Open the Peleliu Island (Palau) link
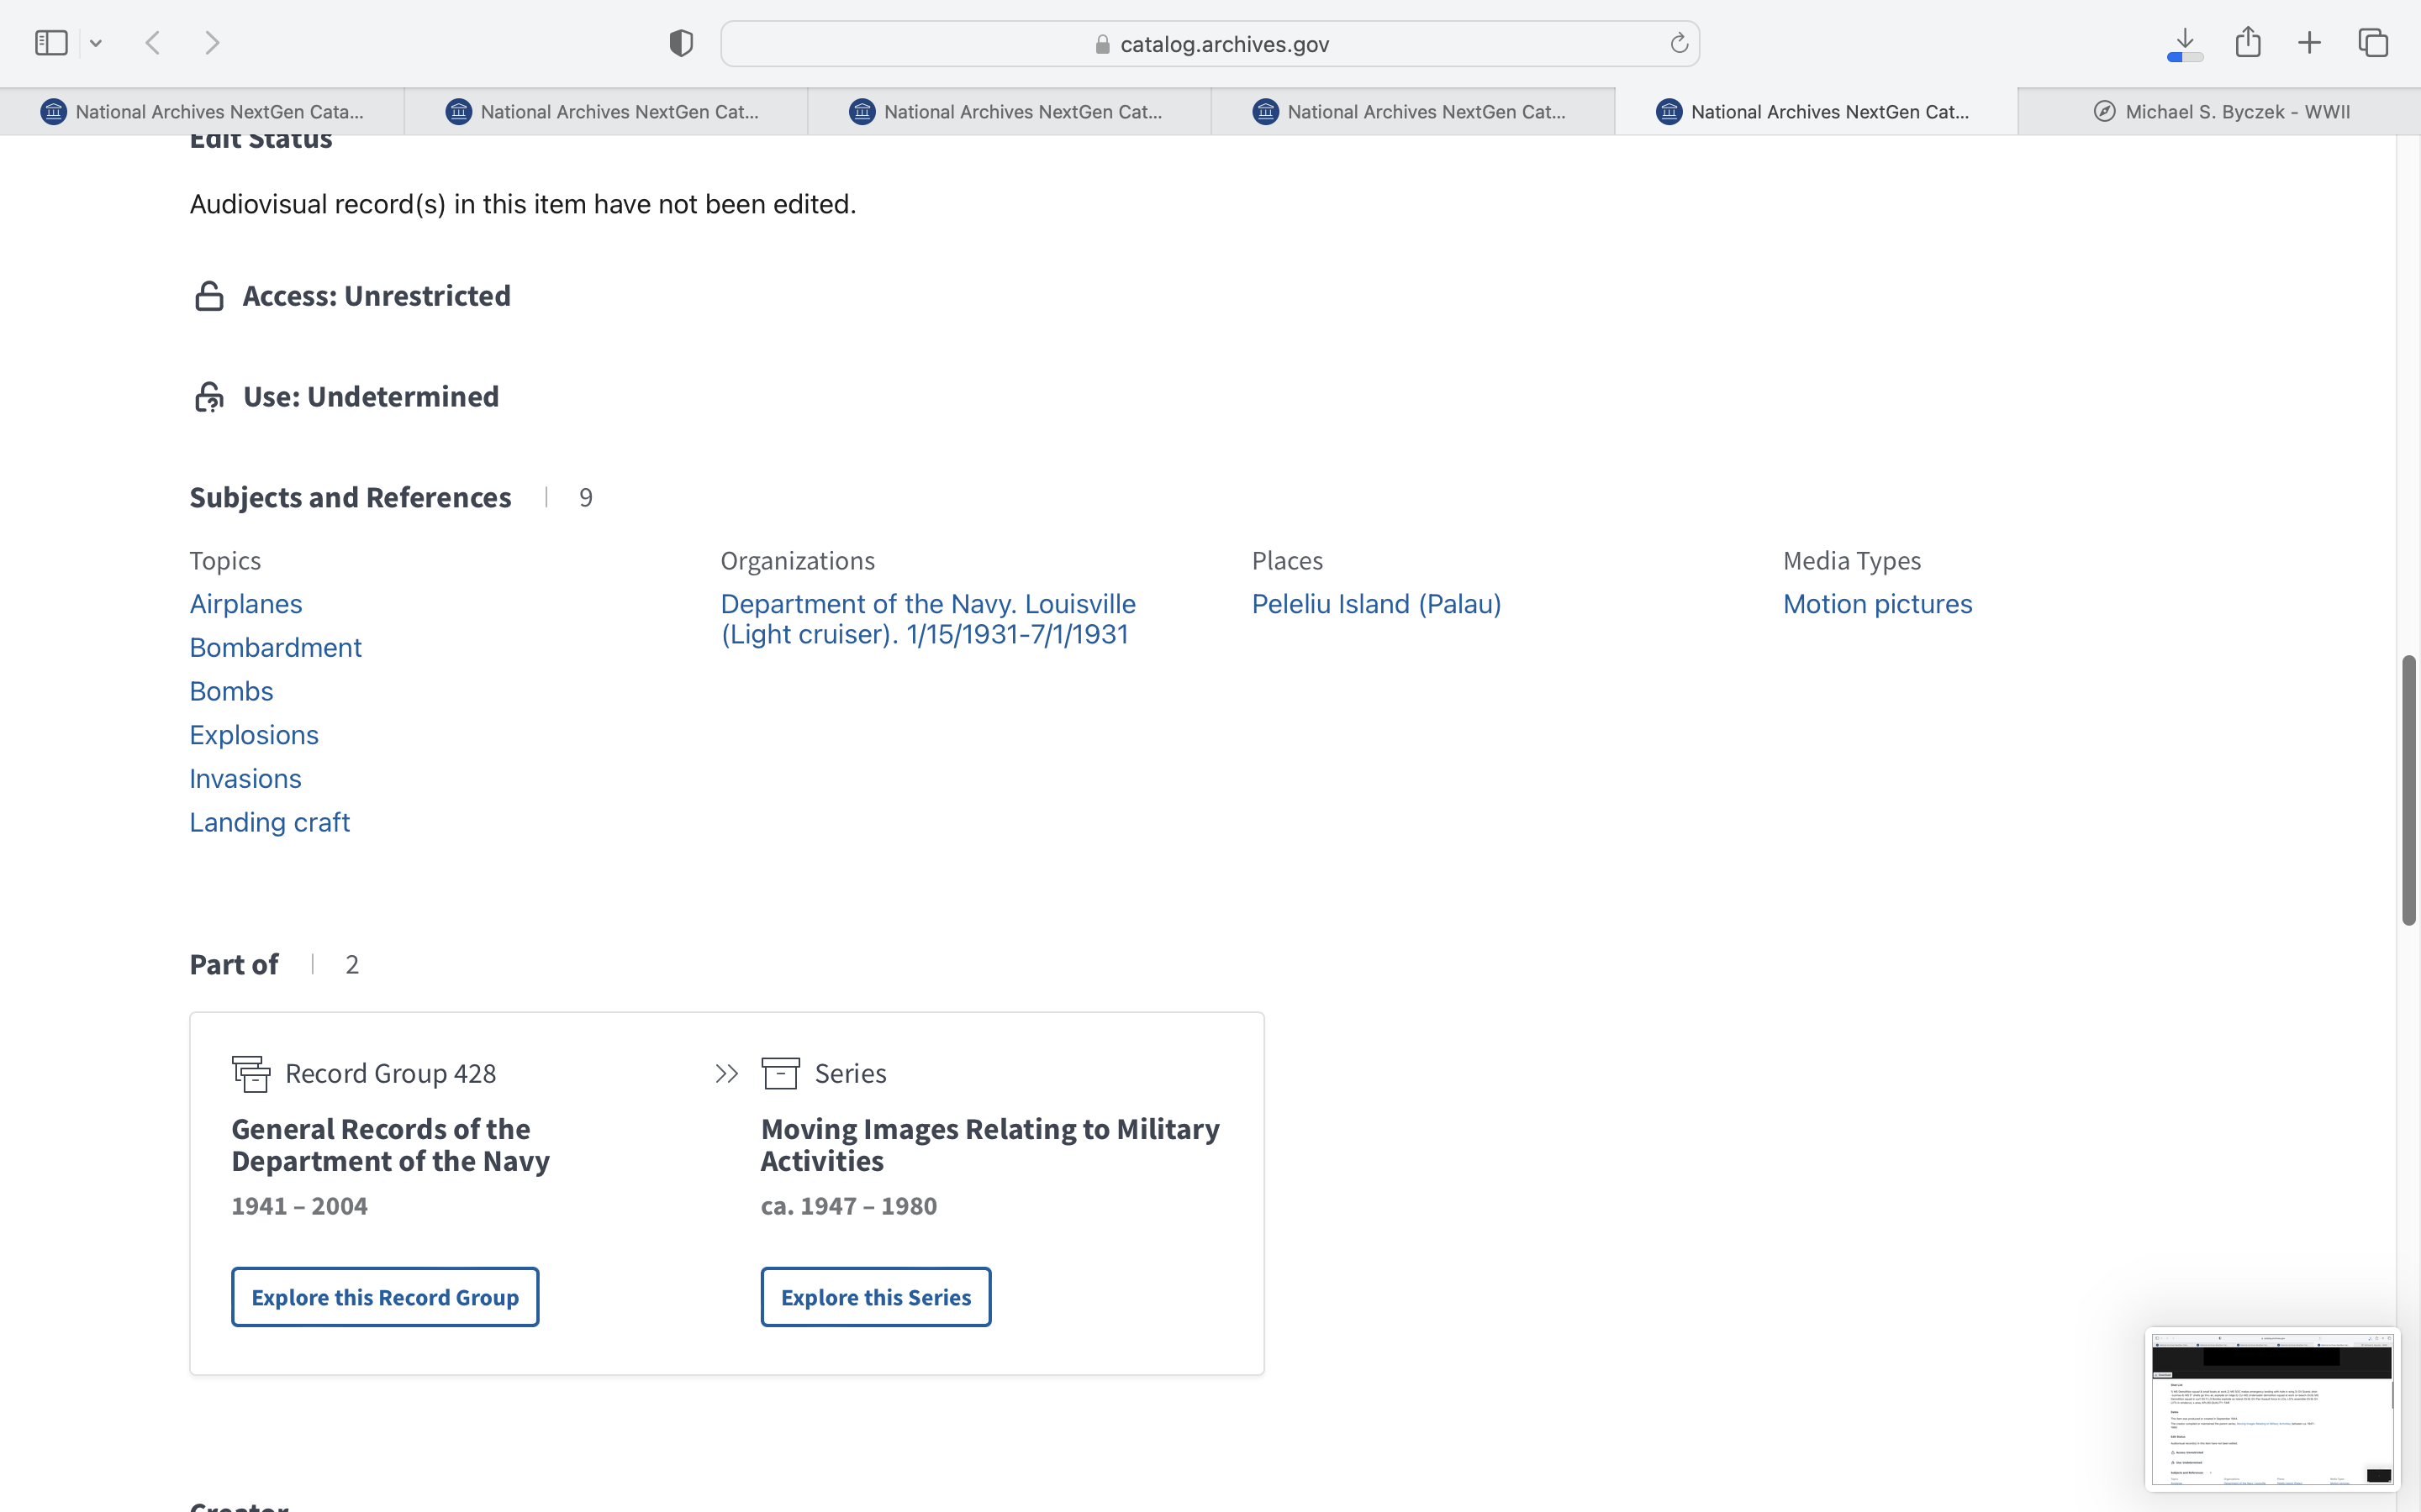2421x1512 pixels. (1375, 604)
